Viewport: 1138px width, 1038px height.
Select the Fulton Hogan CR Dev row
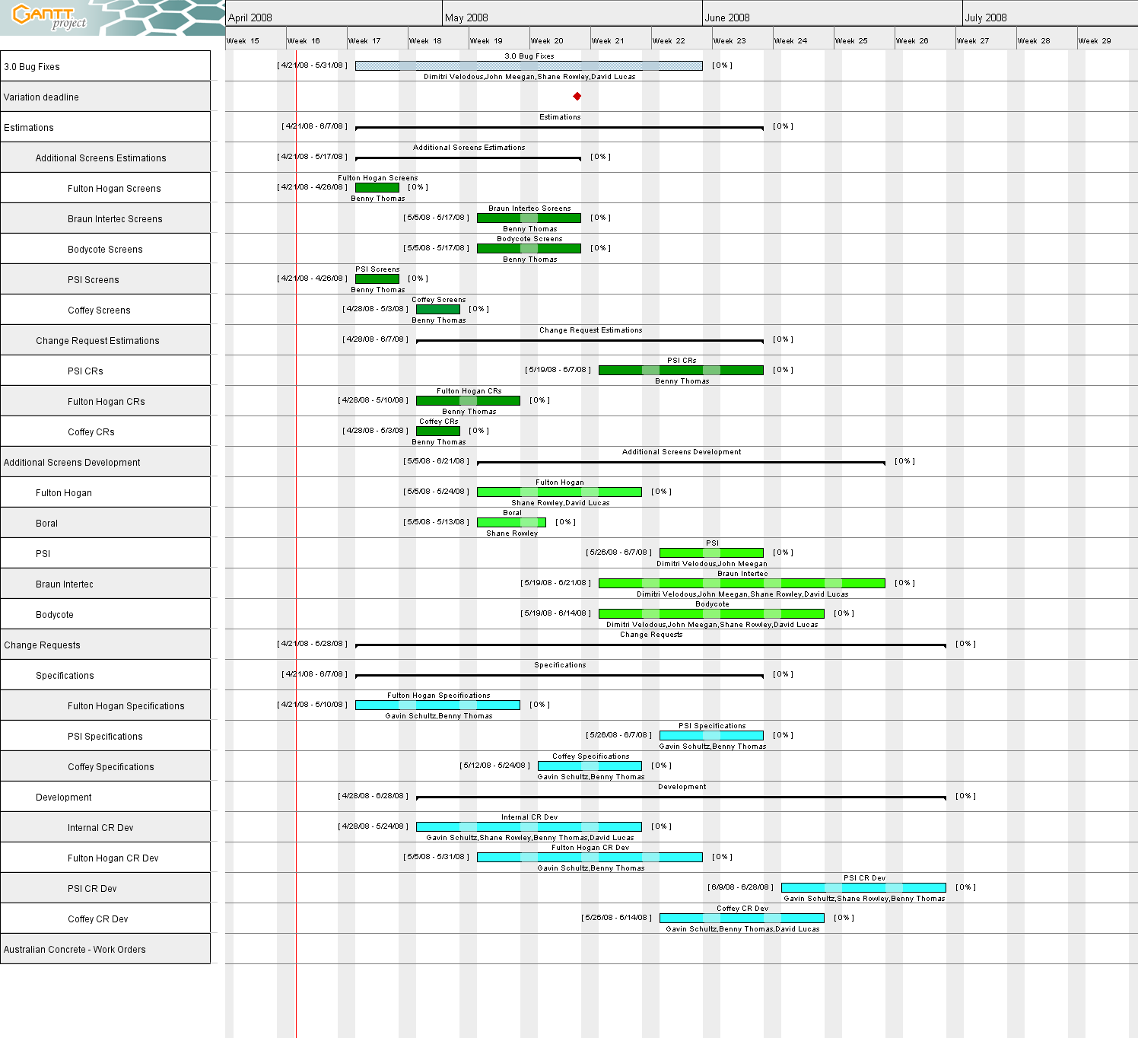pos(113,858)
